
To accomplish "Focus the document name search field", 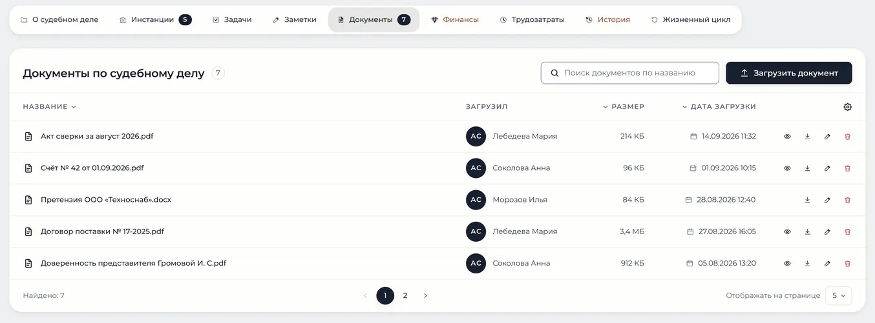I will (630, 73).
